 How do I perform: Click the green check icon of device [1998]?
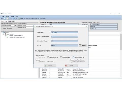tap(8, 36)
